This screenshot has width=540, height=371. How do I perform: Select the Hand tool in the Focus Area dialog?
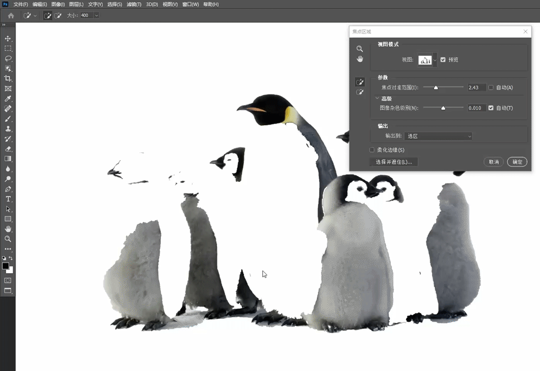[360, 59]
